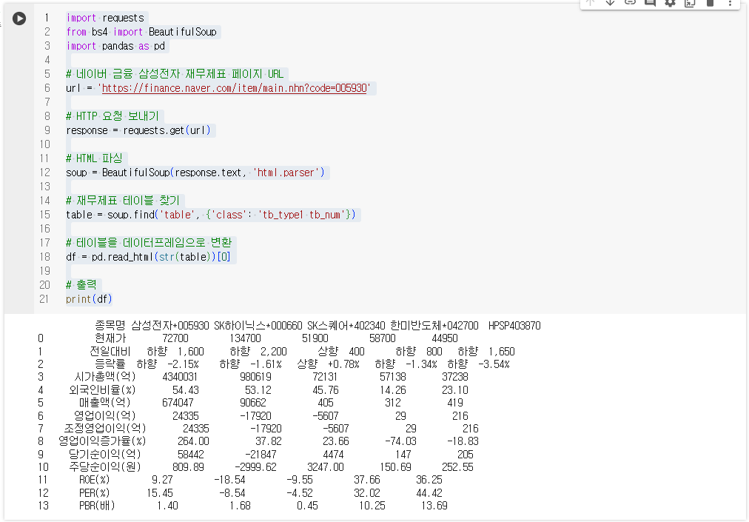
Task: Click the '전일대비' row label
Action: pyautogui.click(x=110, y=352)
